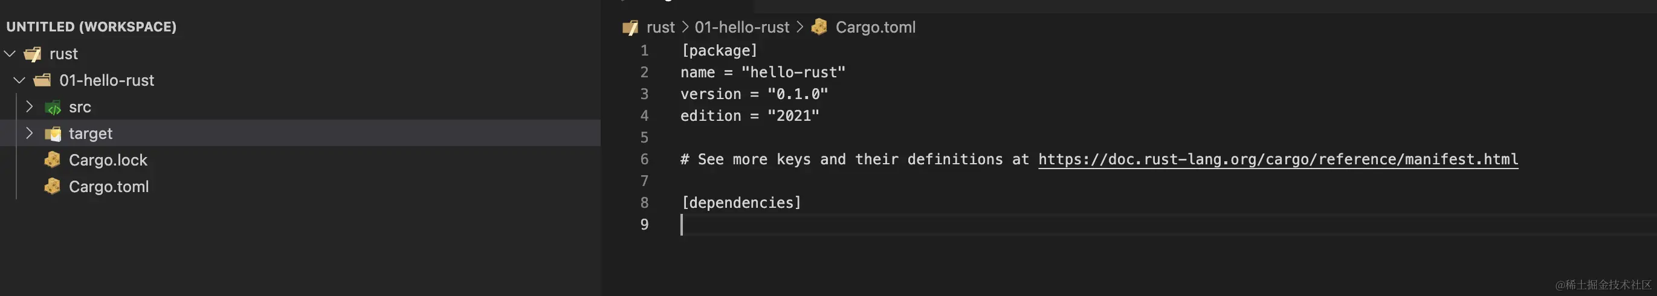Place cursor on the [dependencies] line

click(x=741, y=203)
